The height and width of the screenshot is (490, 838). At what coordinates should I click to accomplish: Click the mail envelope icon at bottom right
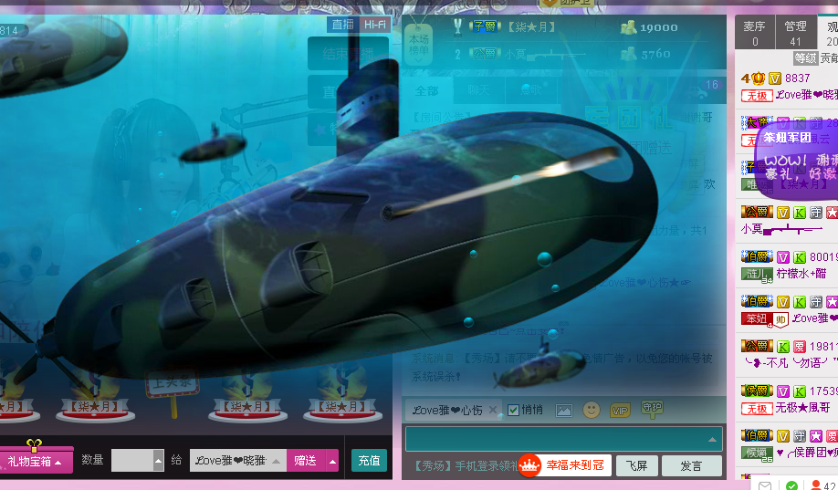click(765, 485)
